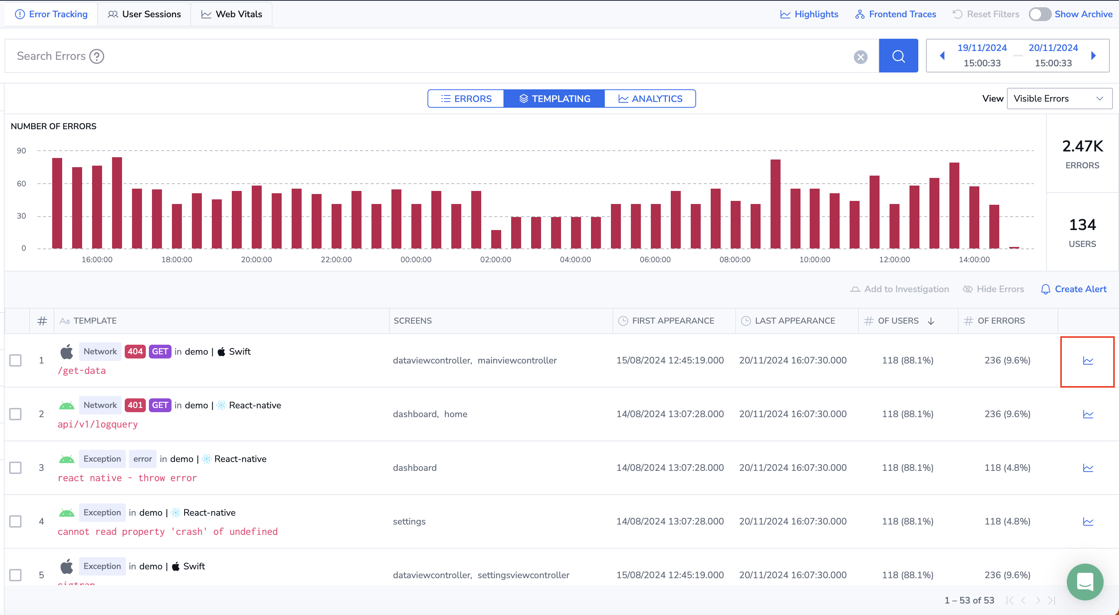Click Android icon in api/v1/logquery row

pyautogui.click(x=66, y=405)
